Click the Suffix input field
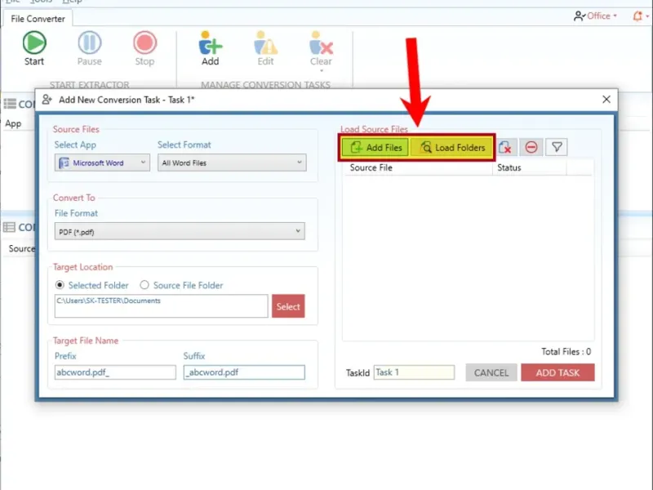This screenshot has height=490, width=653. 244,372
